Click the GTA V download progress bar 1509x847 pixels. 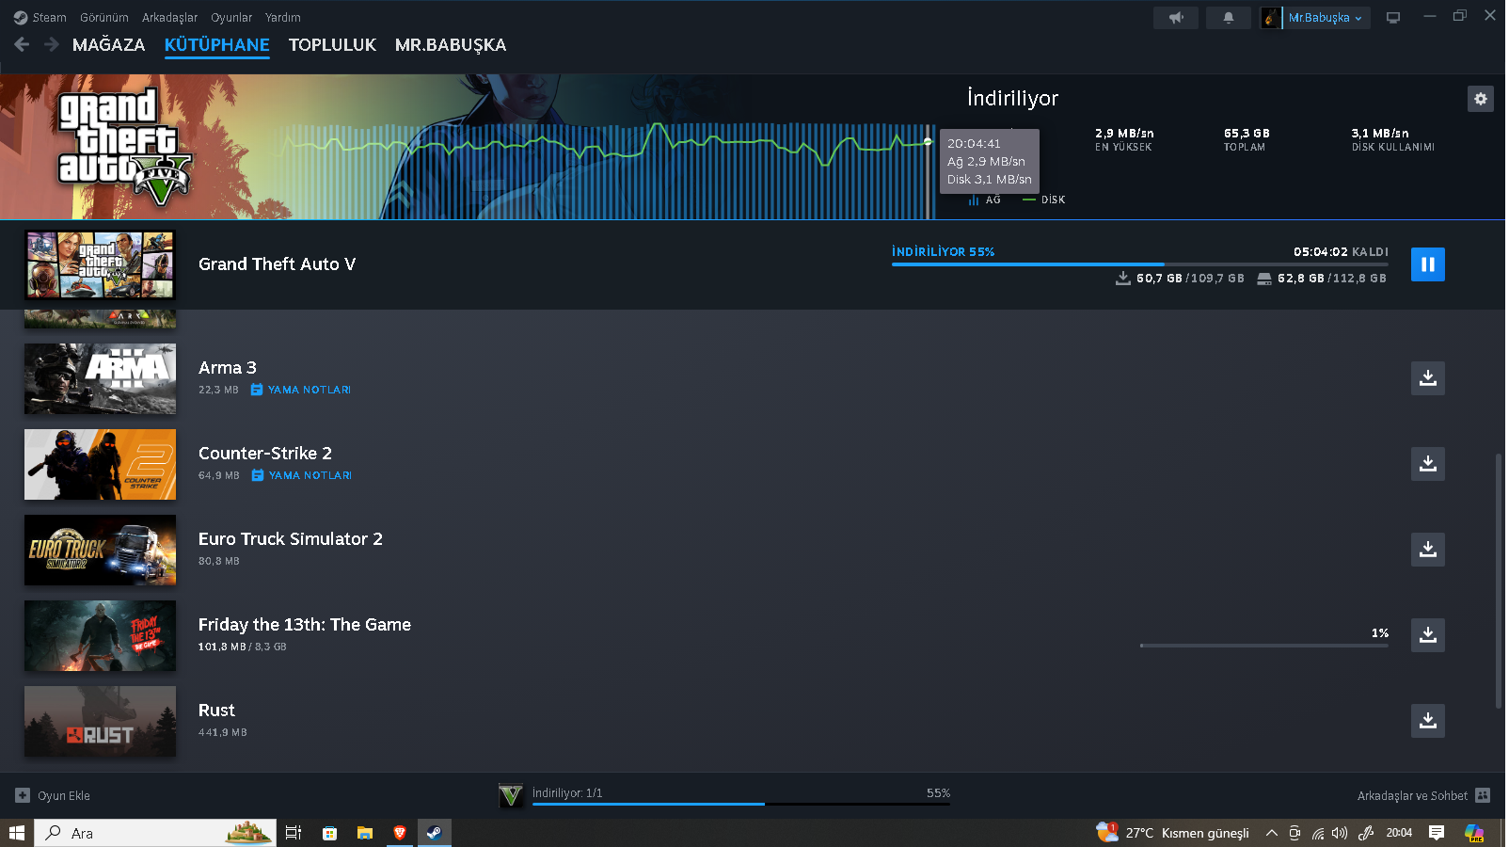pyautogui.click(x=1140, y=264)
